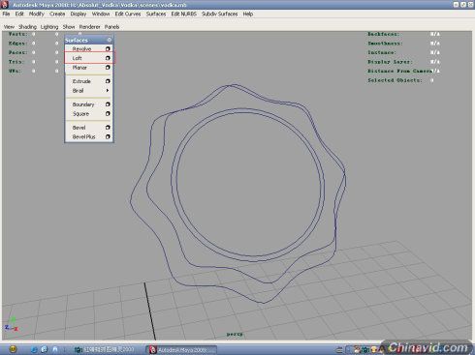Viewport: 475px width, 355px height.
Task: Open the panel Lighting menu
Action: click(x=49, y=27)
